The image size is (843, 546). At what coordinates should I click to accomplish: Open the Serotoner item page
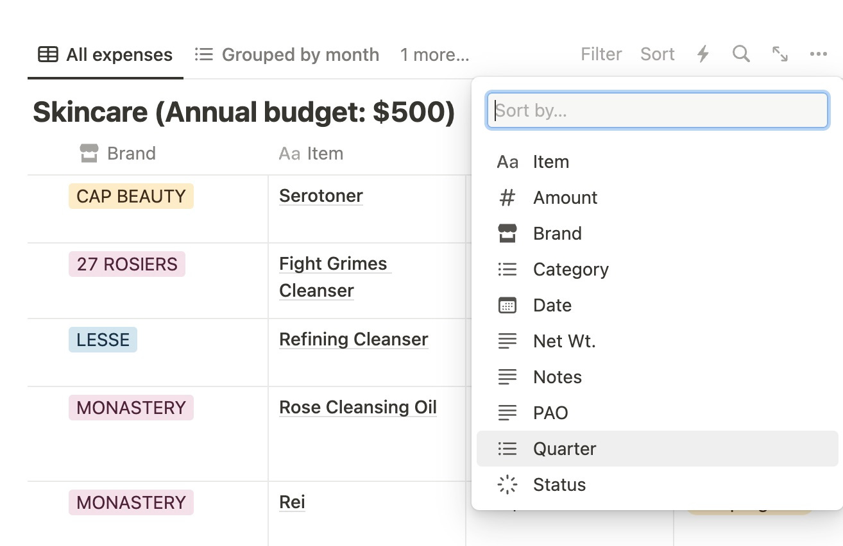[x=321, y=196]
